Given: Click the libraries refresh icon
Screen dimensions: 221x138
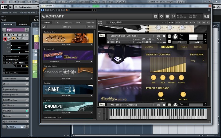Looking at the screenshot, I should point(44,27).
